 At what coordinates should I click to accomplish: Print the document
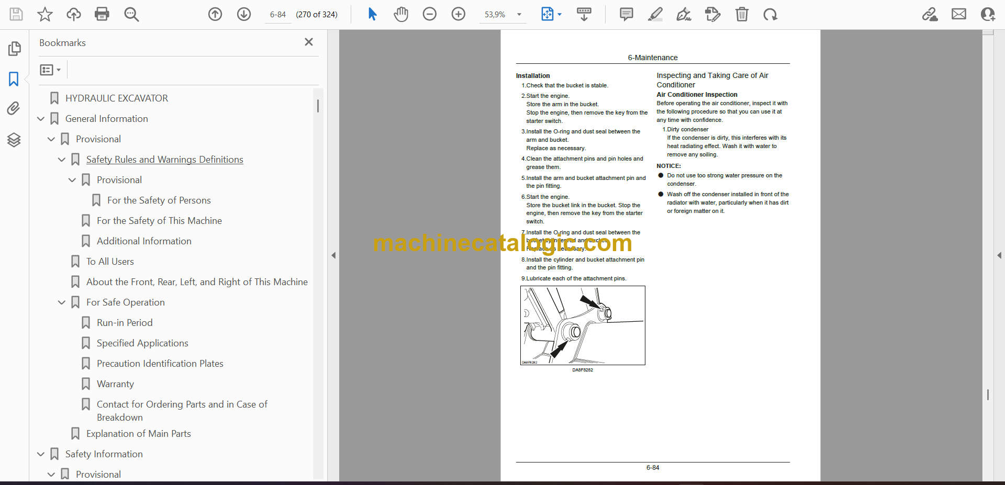pos(102,14)
